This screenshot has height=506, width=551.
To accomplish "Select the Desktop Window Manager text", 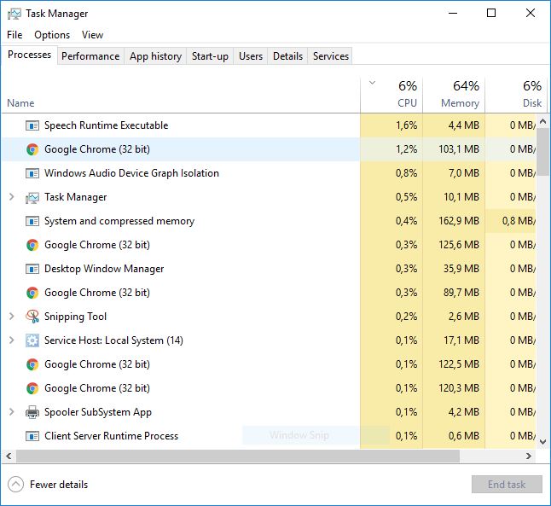I will tap(104, 269).
